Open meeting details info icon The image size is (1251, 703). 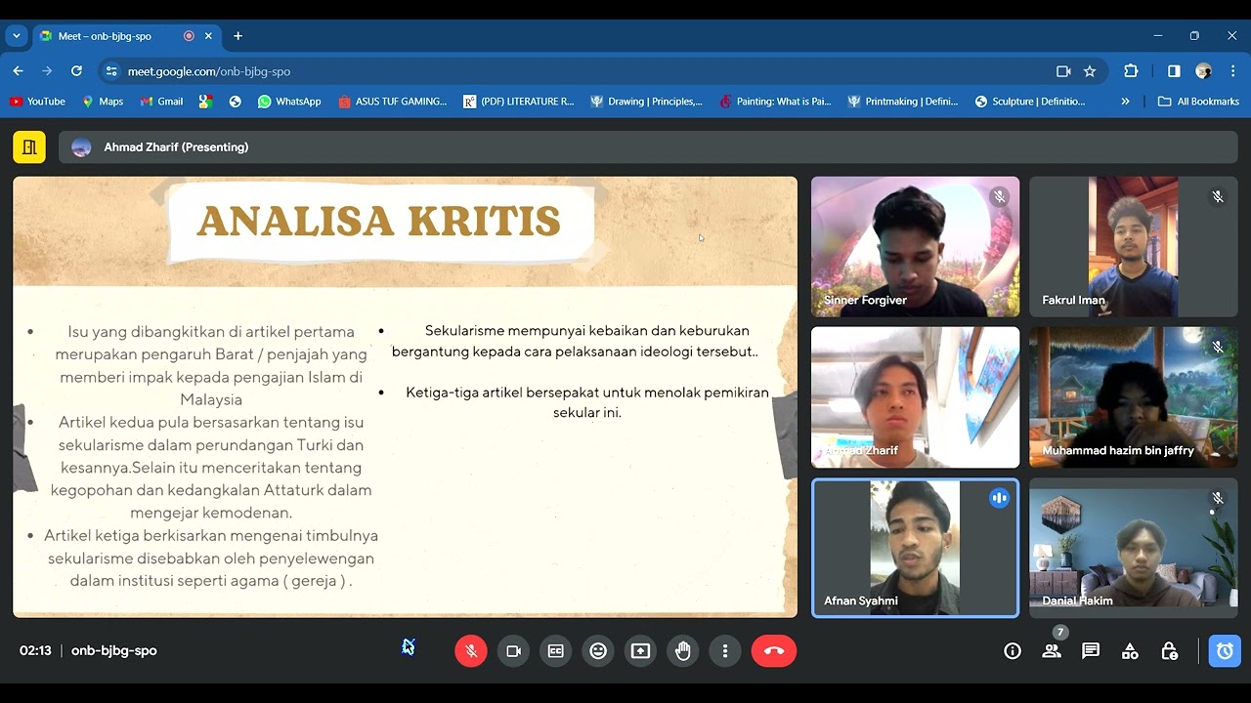pyautogui.click(x=1013, y=651)
